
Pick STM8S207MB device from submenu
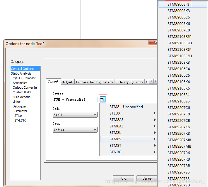[x=183, y=146]
